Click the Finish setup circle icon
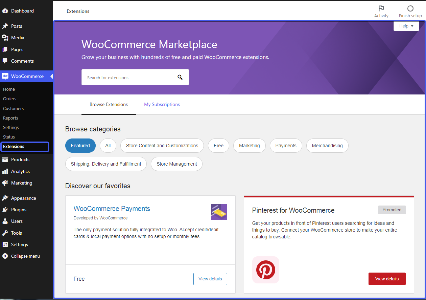Image resolution: width=426 pixels, height=300 pixels. 410,8
